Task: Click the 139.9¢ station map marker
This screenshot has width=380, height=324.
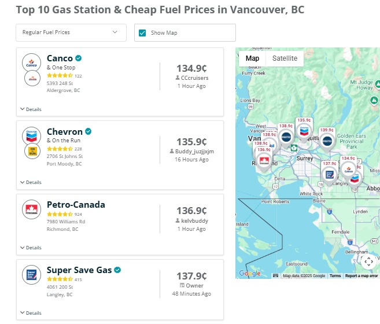Action: 327,141
